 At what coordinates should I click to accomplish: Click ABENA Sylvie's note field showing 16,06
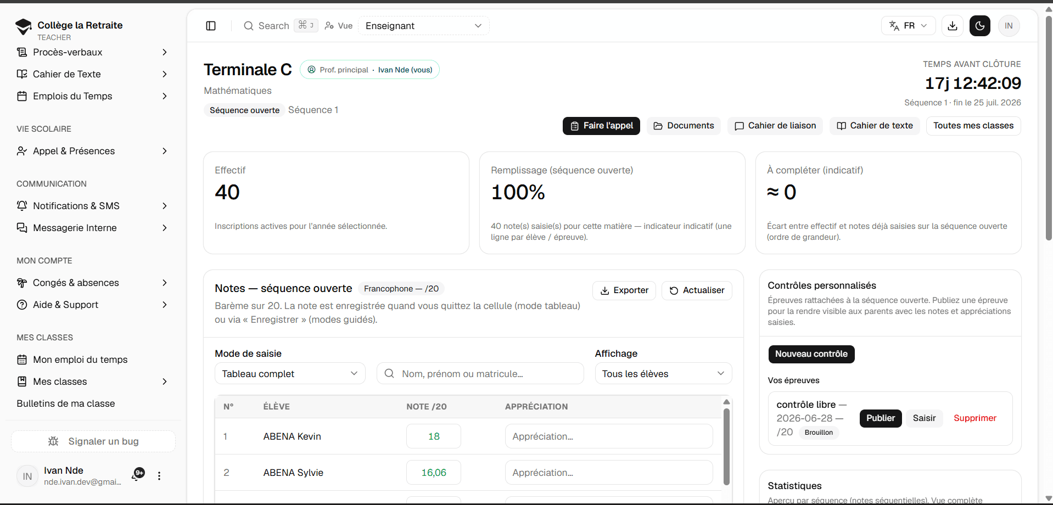click(x=434, y=473)
